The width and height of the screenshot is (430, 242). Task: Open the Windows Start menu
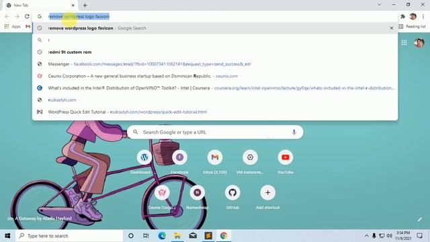click(x=7, y=236)
